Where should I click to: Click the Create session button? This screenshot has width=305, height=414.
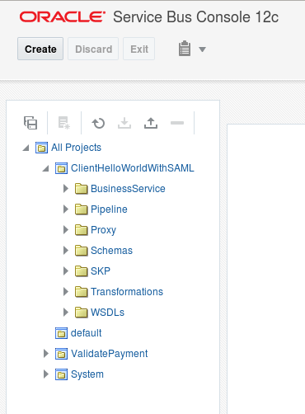(x=40, y=49)
